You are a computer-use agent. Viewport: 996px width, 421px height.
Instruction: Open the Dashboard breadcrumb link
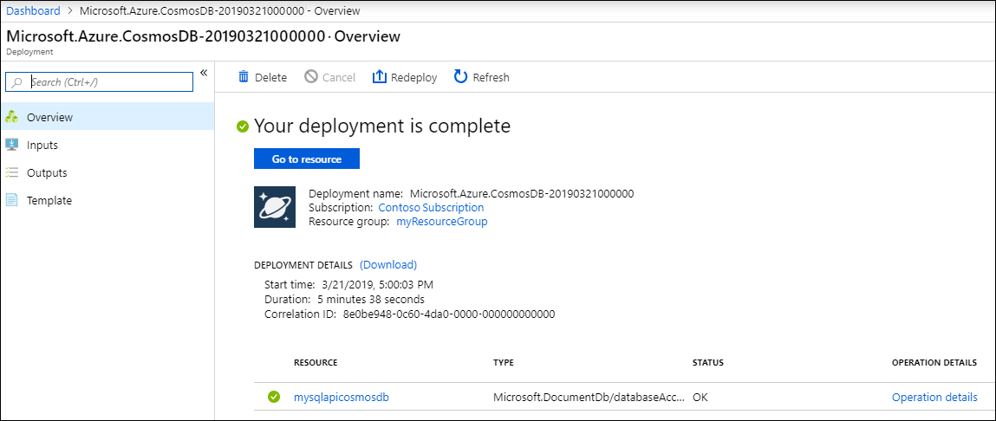33,10
